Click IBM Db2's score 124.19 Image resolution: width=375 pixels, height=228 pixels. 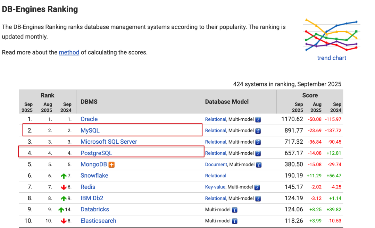(294, 198)
